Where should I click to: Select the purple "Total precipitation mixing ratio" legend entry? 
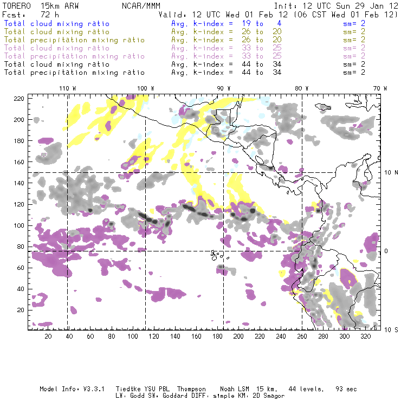(74, 56)
